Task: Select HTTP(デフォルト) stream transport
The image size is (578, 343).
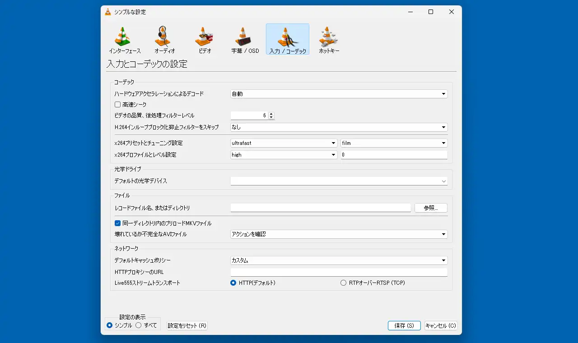Action: [x=253, y=283]
